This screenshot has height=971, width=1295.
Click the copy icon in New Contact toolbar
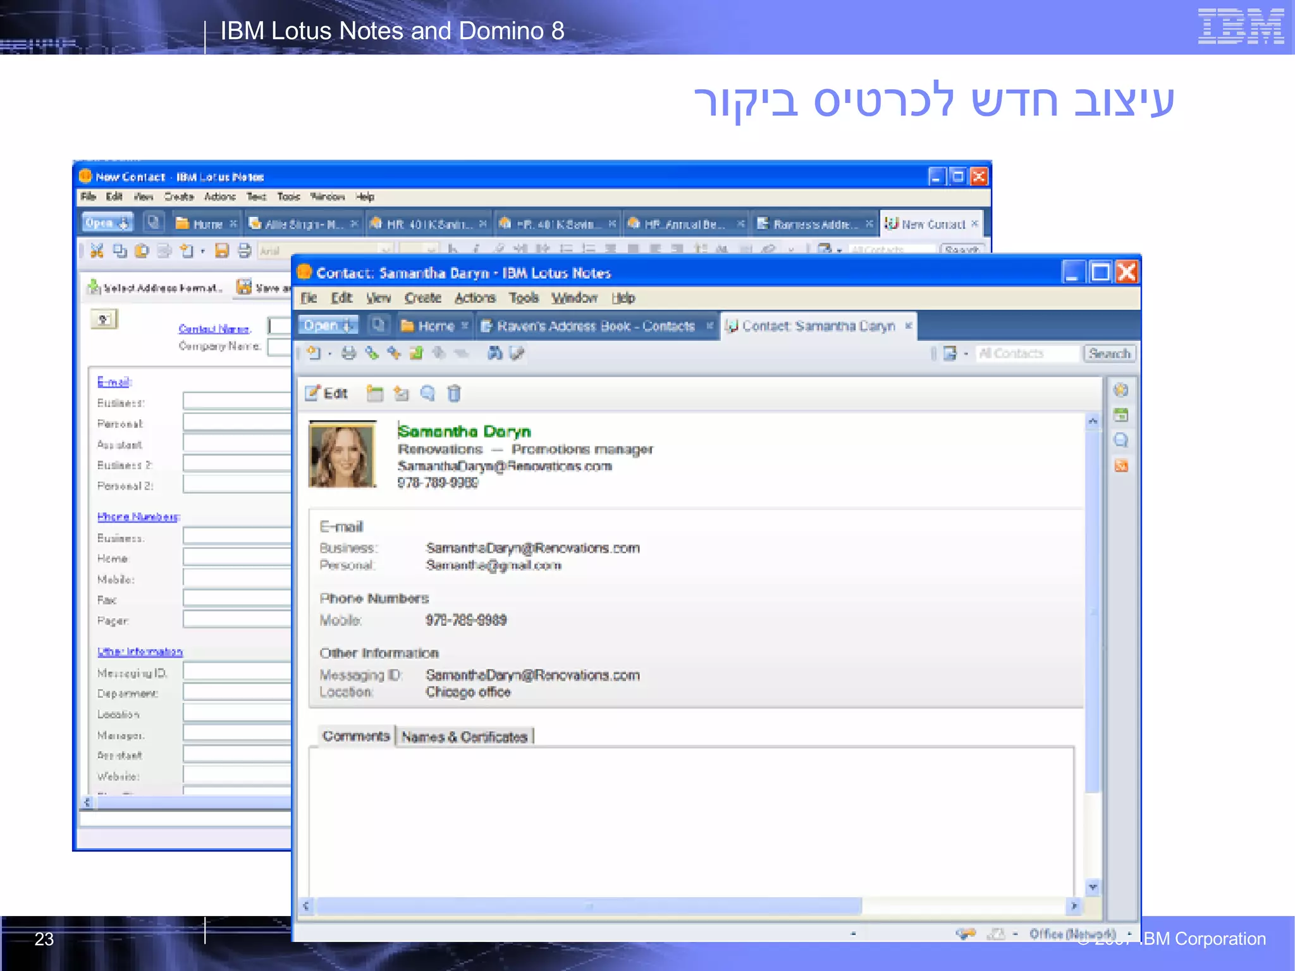(120, 251)
